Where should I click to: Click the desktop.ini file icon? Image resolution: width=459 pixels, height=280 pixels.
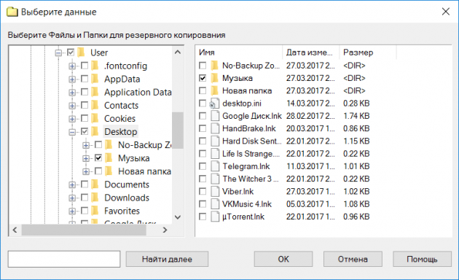click(x=215, y=104)
